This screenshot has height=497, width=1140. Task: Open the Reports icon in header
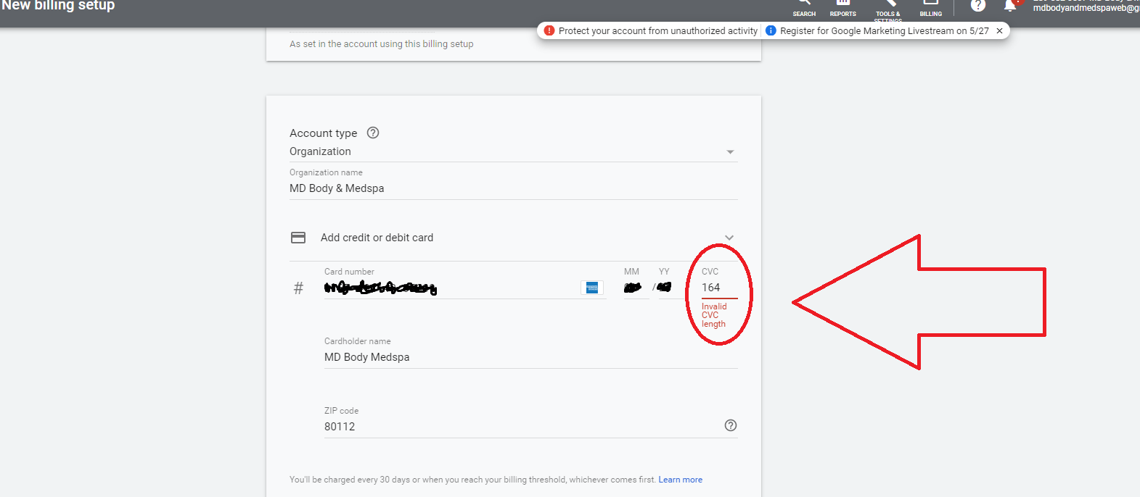point(842,7)
